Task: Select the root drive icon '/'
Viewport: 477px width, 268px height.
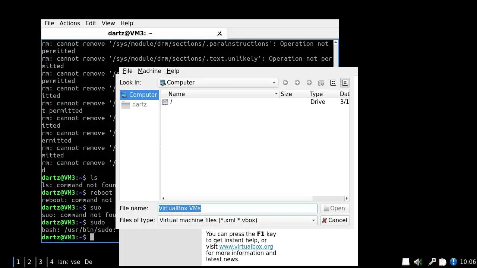Action: (x=165, y=102)
